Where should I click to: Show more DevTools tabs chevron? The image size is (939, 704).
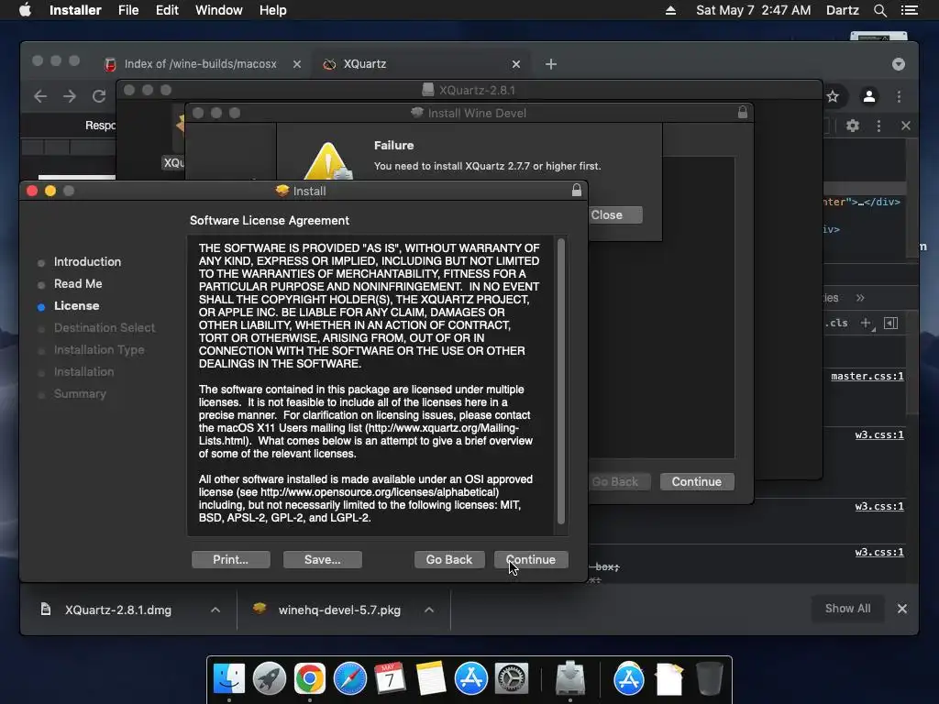(x=860, y=298)
